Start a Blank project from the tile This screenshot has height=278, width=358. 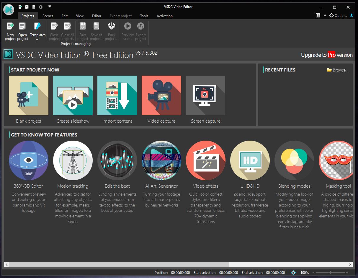(x=29, y=95)
